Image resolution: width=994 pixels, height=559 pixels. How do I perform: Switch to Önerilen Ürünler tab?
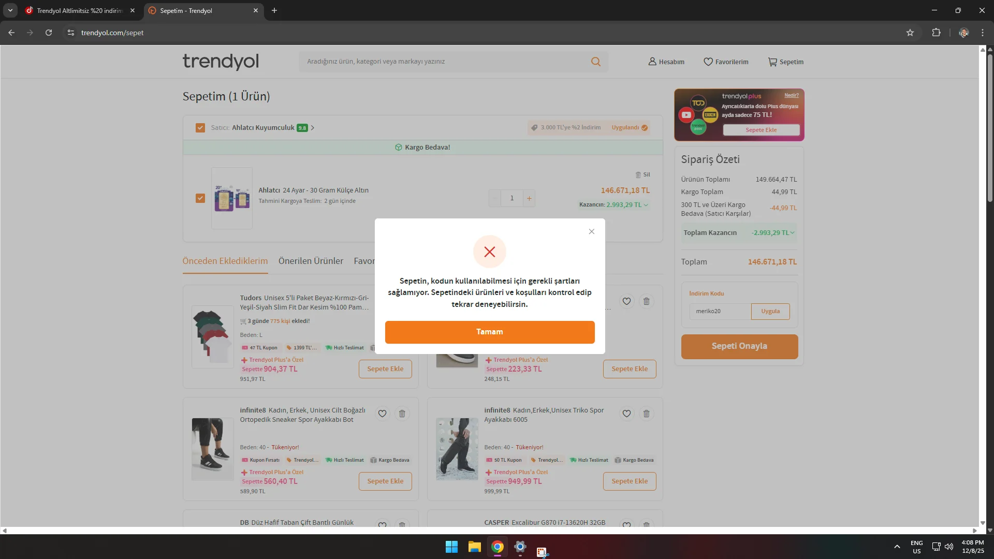pos(311,261)
